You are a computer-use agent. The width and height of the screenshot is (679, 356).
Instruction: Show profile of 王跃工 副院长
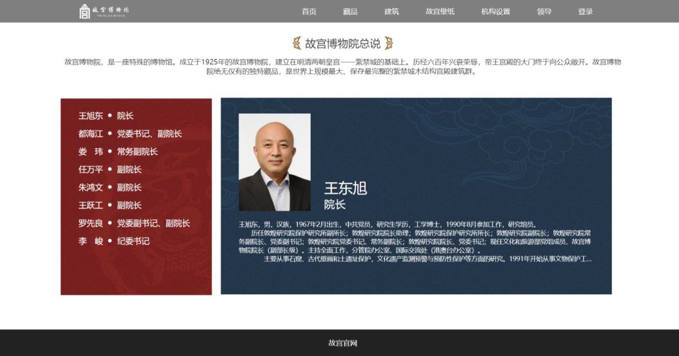(x=110, y=205)
